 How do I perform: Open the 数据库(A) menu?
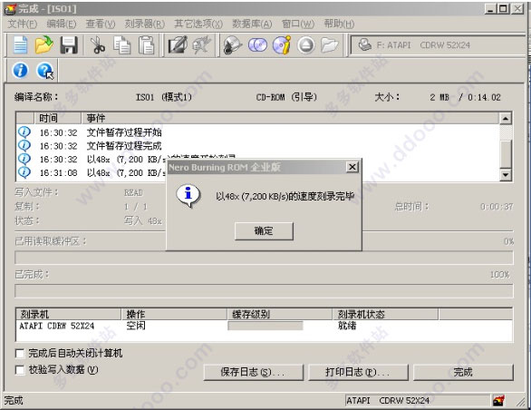252,24
